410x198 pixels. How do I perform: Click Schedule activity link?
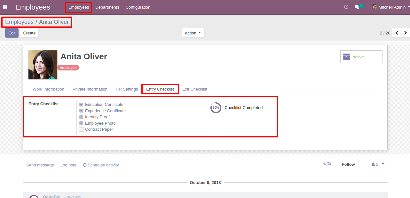coord(101,165)
